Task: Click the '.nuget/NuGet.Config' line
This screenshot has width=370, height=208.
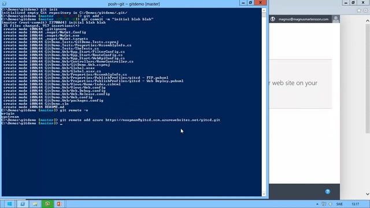Action: click(x=45, y=32)
